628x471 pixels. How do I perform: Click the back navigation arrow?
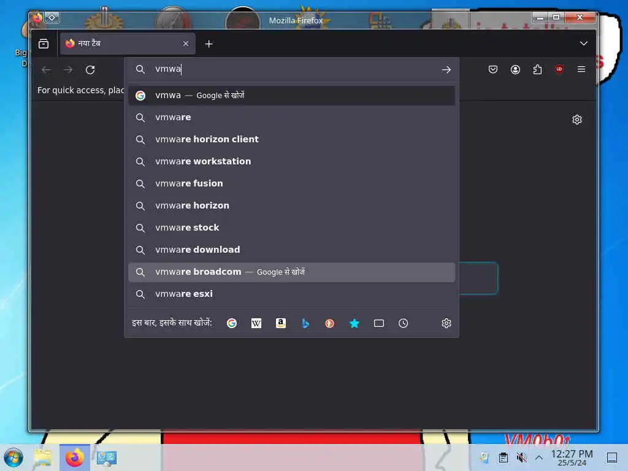[46, 70]
